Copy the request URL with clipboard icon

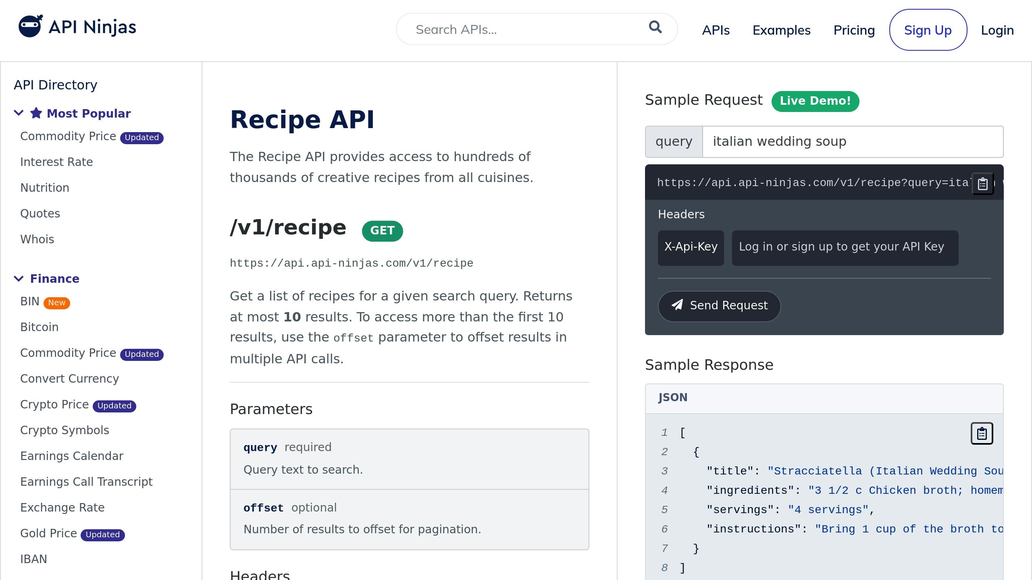pyautogui.click(x=982, y=184)
